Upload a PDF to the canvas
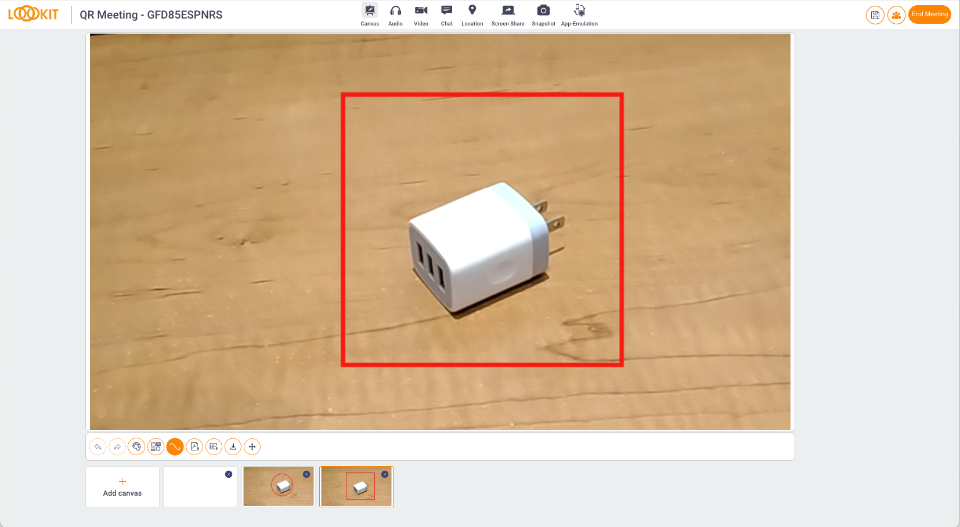 [194, 447]
